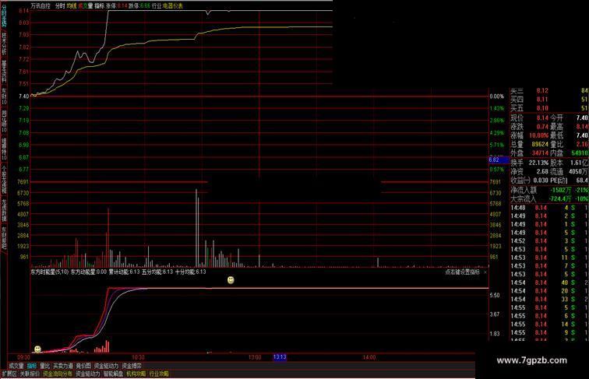The width and height of the screenshot is (589, 379).
Task: Open 关联报价 panel
Action: (30, 374)
